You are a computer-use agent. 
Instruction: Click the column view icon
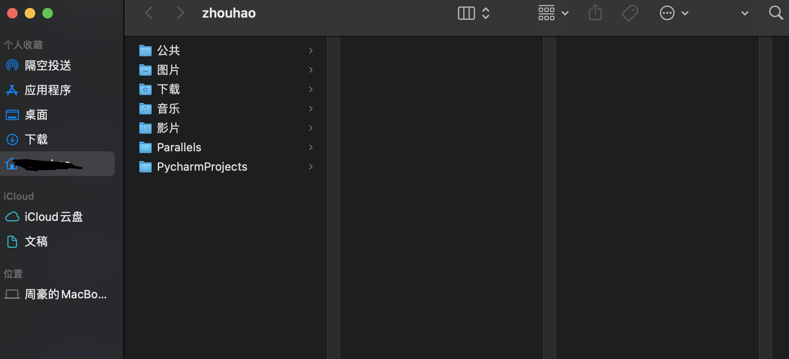click(466, 13)
